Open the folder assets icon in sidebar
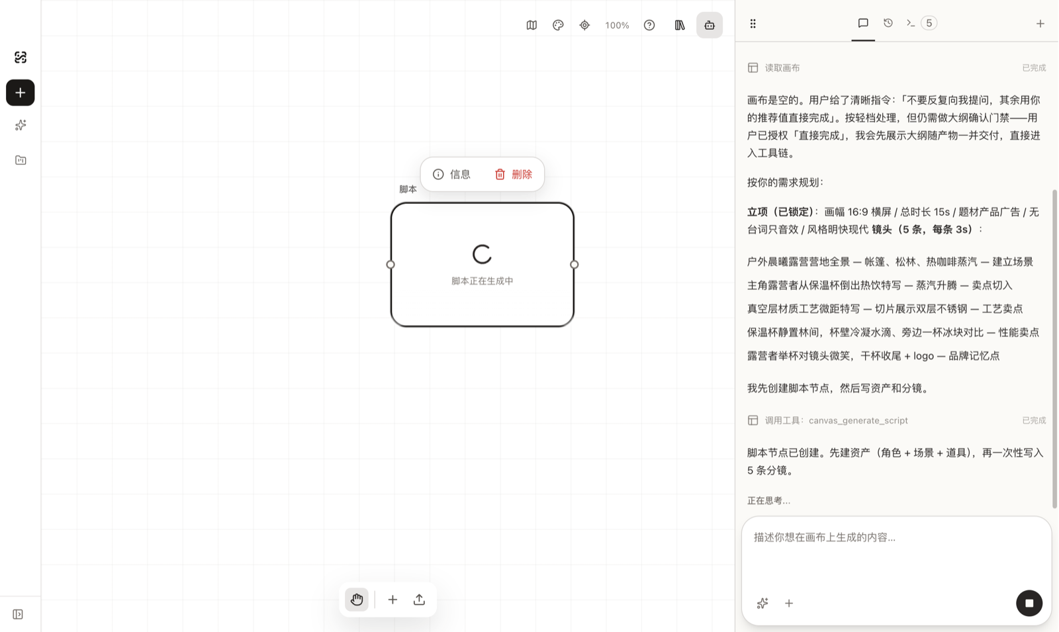Screen dimensions: 1059x632 21,160
